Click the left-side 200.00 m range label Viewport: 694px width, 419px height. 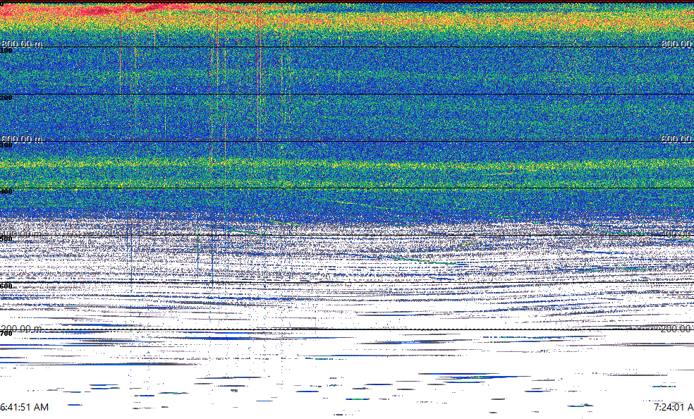point(22,329)
